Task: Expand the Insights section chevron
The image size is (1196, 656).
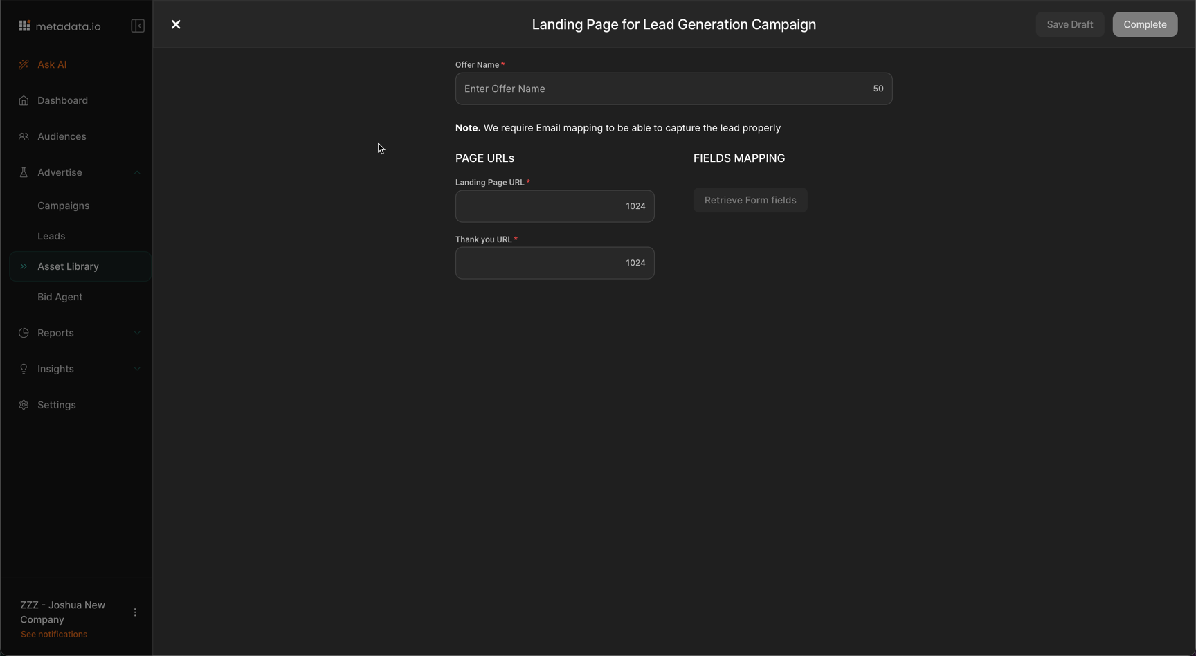Action: [x=137, y=369]
